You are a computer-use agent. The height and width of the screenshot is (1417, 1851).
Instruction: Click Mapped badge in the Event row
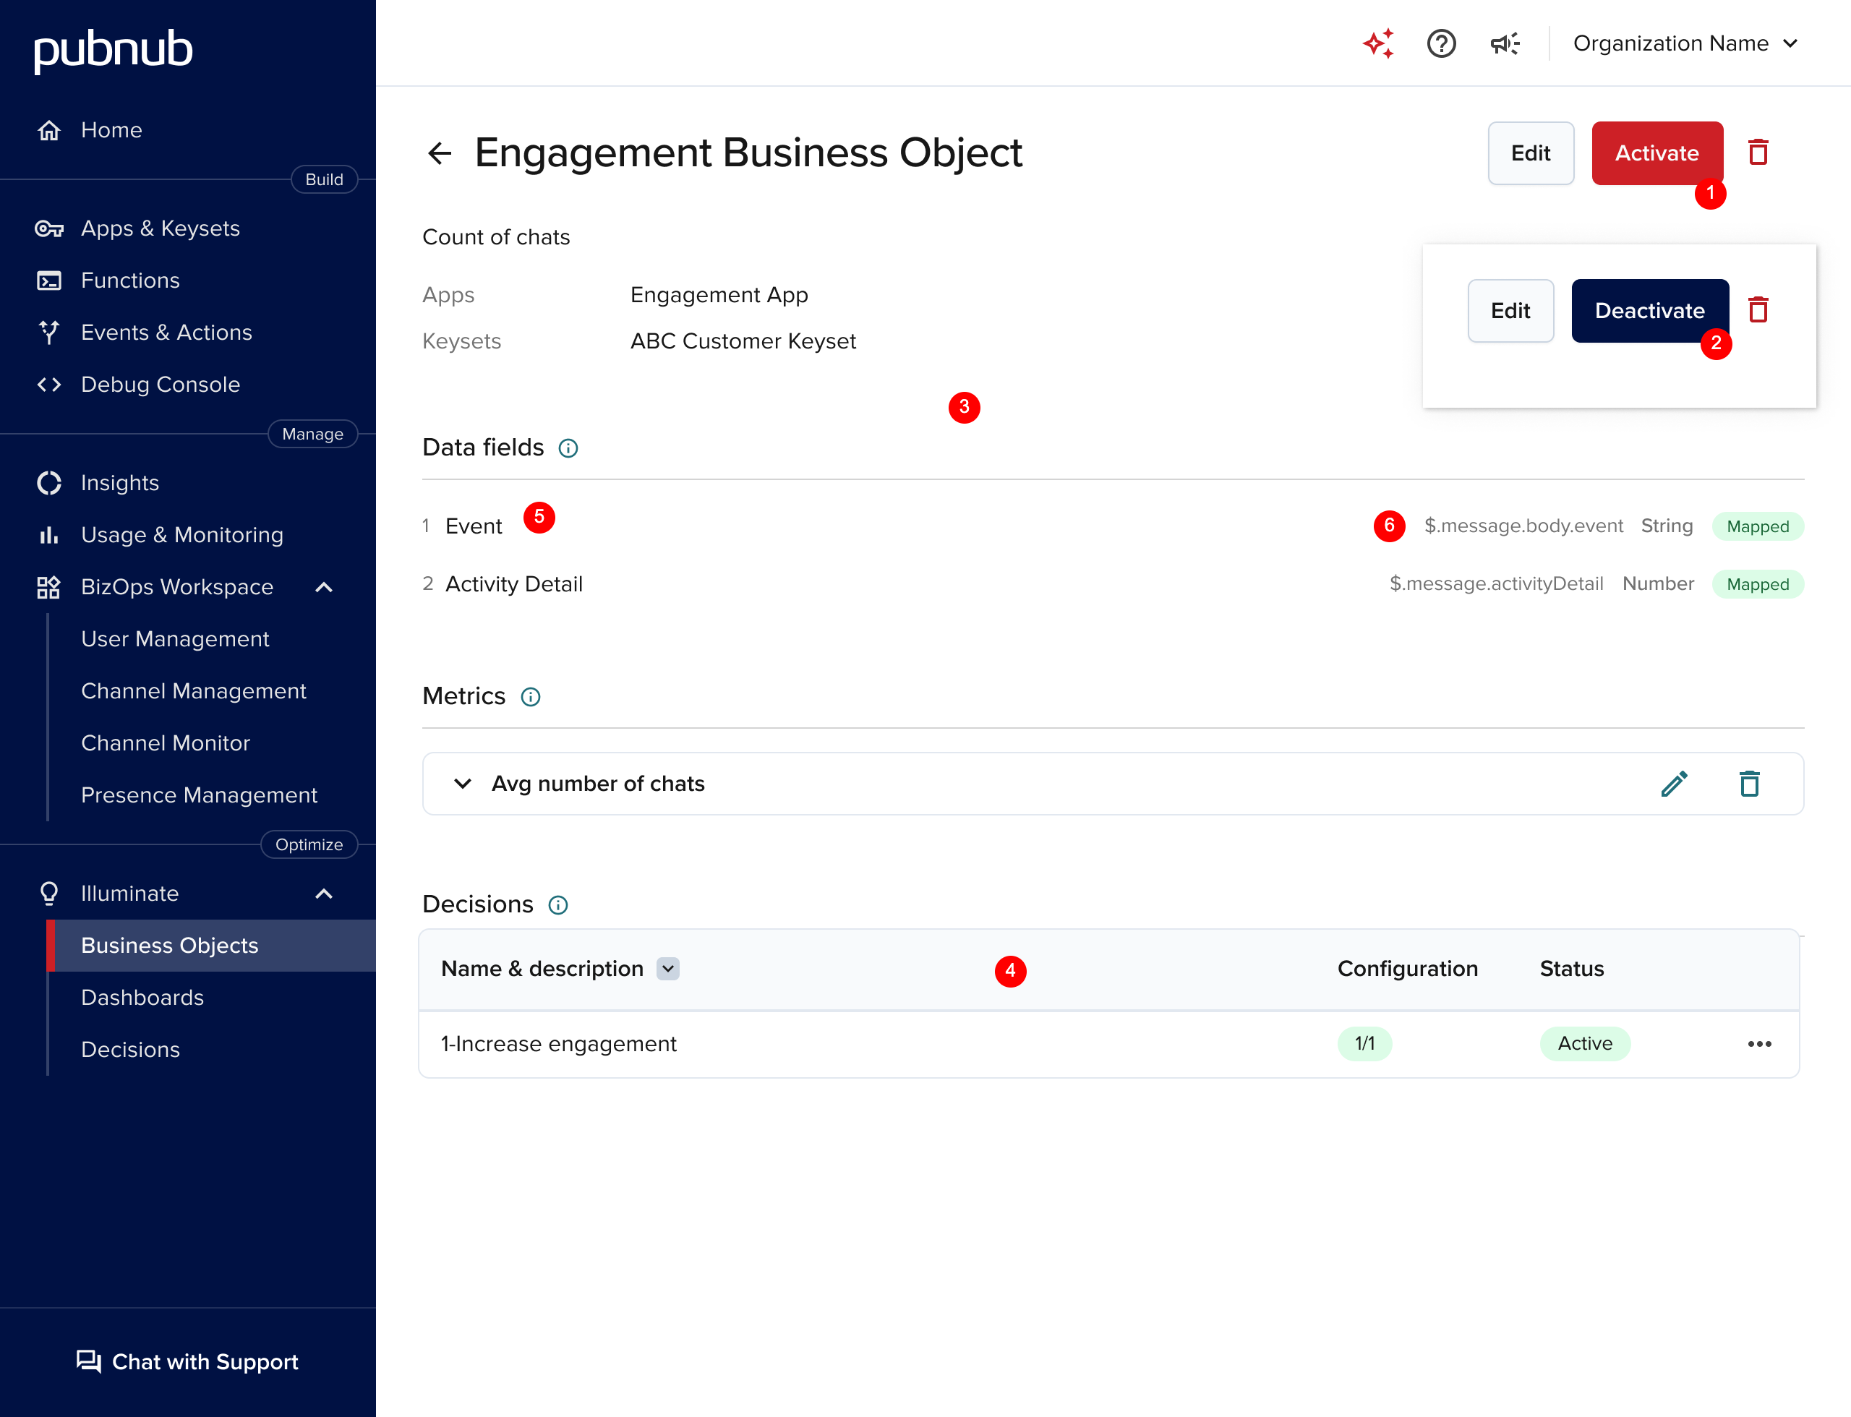coord(1757,526)
